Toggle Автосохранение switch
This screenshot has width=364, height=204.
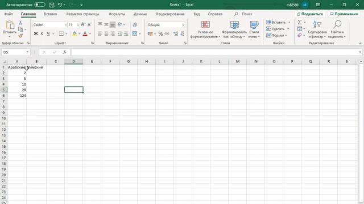(40, 5)
